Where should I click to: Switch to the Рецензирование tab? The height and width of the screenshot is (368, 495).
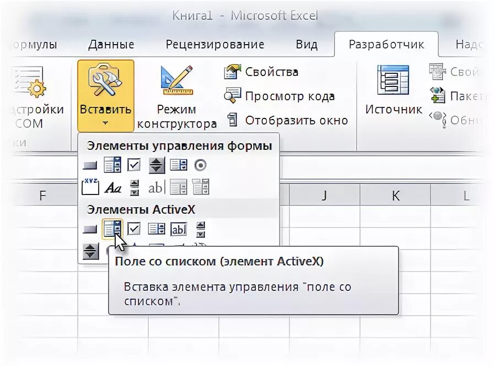[215, 45]
